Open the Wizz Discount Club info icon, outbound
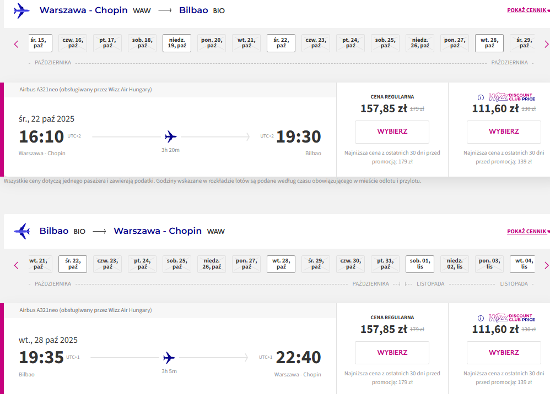Image resolution: width=550 pixels, height=394 pixels. (x=481, y=98)
